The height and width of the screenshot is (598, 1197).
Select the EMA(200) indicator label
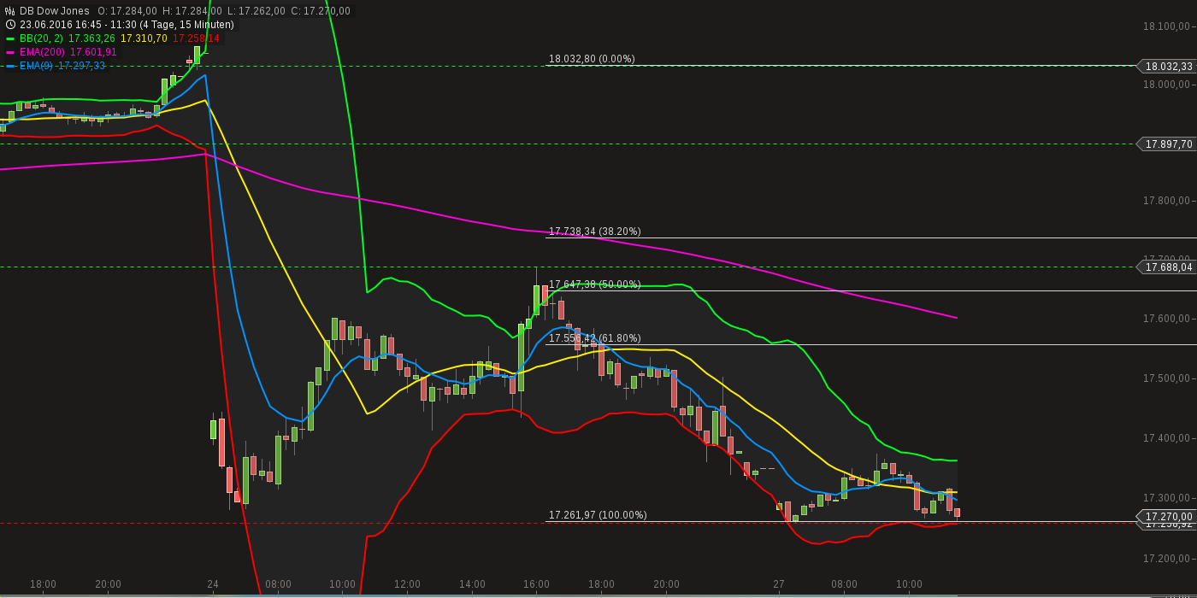43,52
